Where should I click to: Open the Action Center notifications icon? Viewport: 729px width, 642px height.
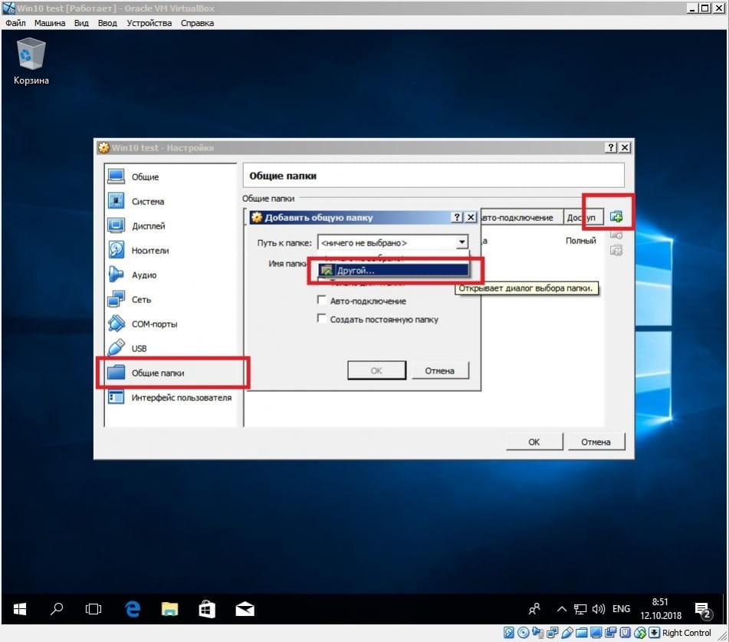coord(704,610)
